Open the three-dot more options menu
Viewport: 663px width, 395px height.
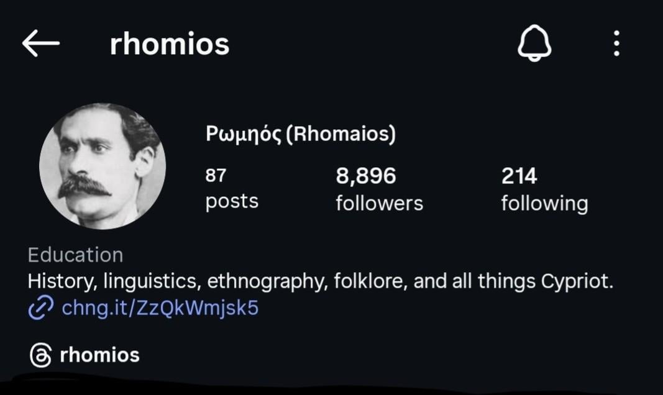616,44
